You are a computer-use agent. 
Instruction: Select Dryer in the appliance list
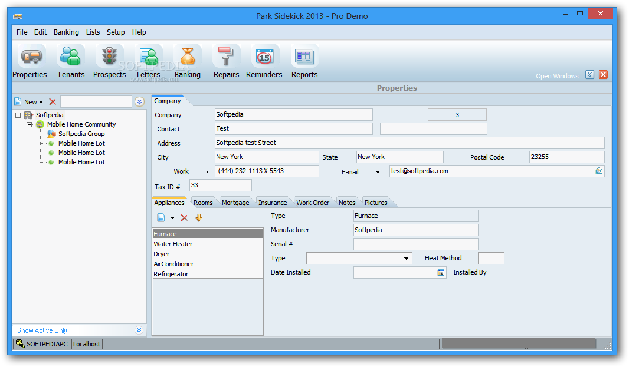(207, 254)
